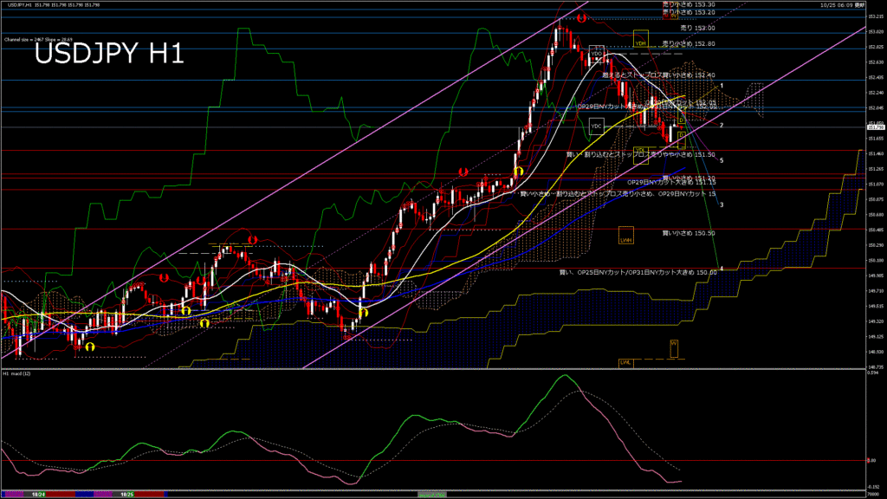Click the "売り 153.00" order label
Viewport: 887px width, 499px height.
point(697,28)
